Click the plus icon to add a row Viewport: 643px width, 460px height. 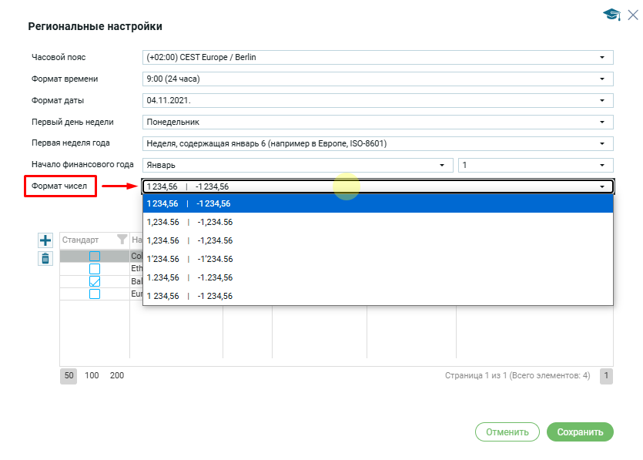coord(45,240)
